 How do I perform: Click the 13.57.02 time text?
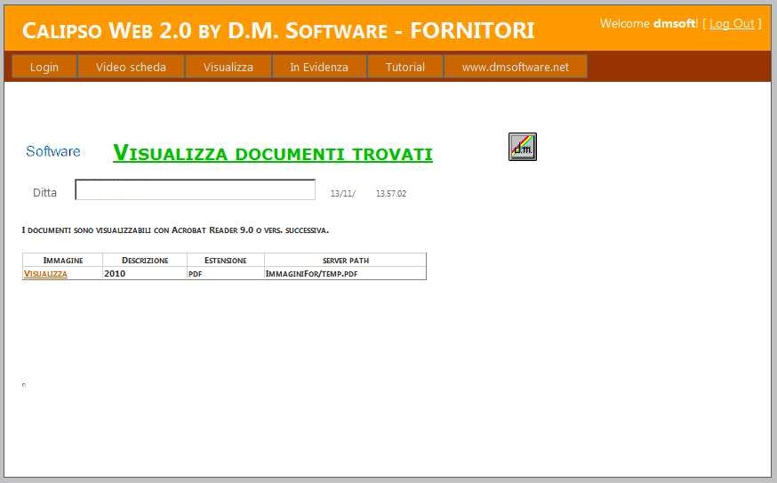pyautogui.click(x=391, y=193)
